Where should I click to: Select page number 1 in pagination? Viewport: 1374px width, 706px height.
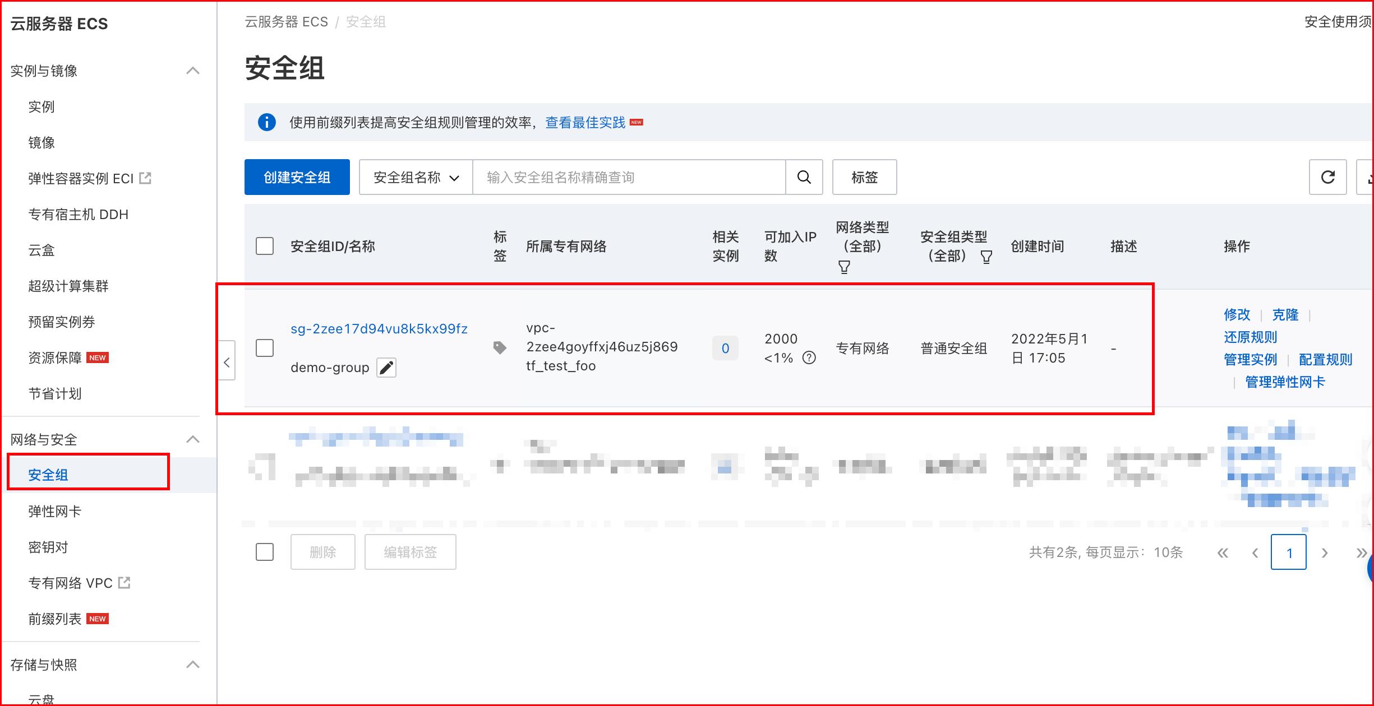click(x=1289, y=552)
